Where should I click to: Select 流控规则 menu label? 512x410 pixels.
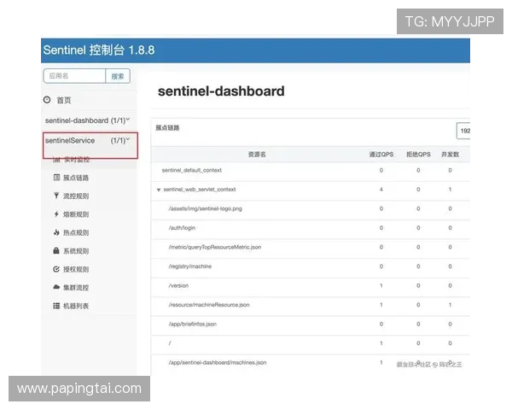[x=76, y=196]
